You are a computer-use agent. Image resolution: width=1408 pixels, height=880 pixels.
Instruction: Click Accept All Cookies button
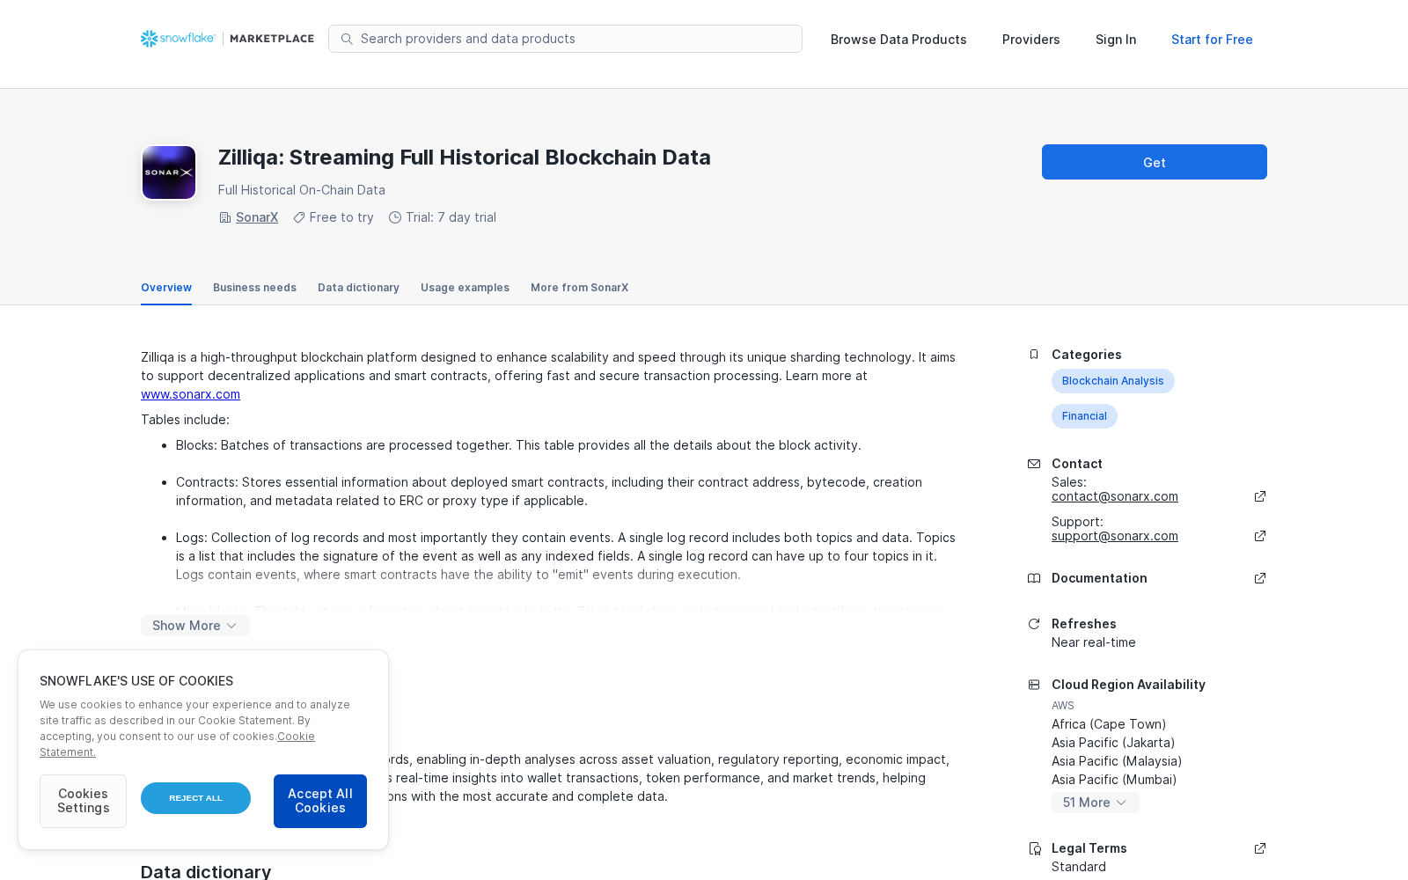(320, 801)
